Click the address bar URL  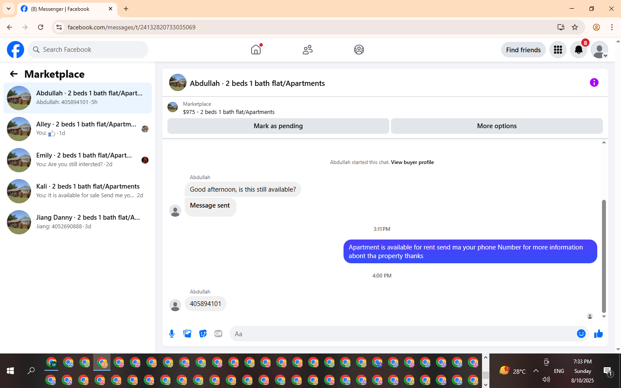click(x=132, y=27)
